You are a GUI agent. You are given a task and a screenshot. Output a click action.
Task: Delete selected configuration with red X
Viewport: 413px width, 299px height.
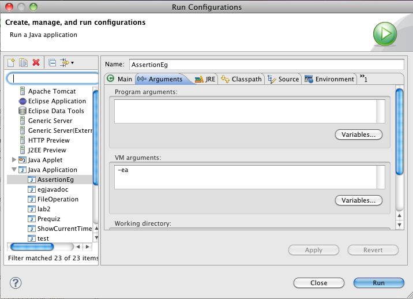tap(36, 62)
